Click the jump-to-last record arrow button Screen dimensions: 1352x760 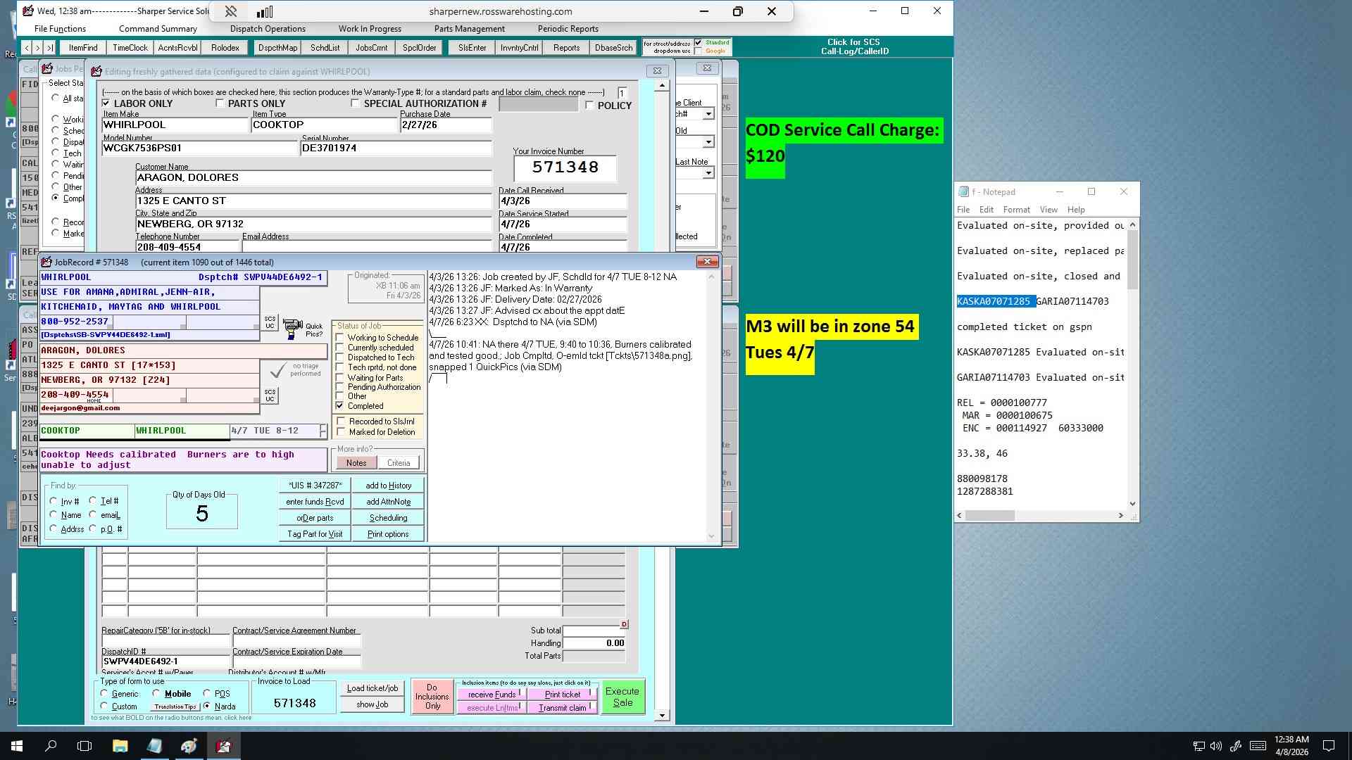[x=49, y=48]
